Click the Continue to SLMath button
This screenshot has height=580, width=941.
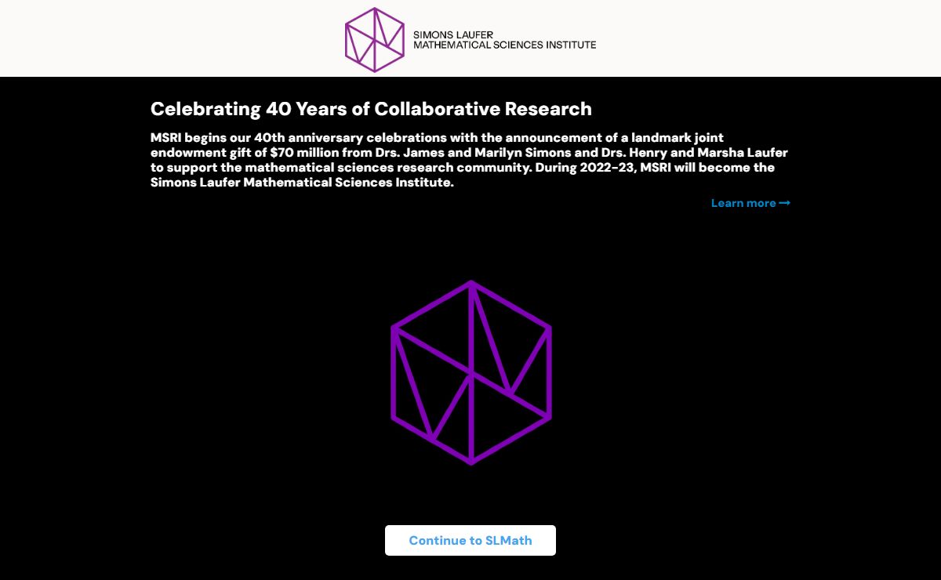click(x=470, y=541)
